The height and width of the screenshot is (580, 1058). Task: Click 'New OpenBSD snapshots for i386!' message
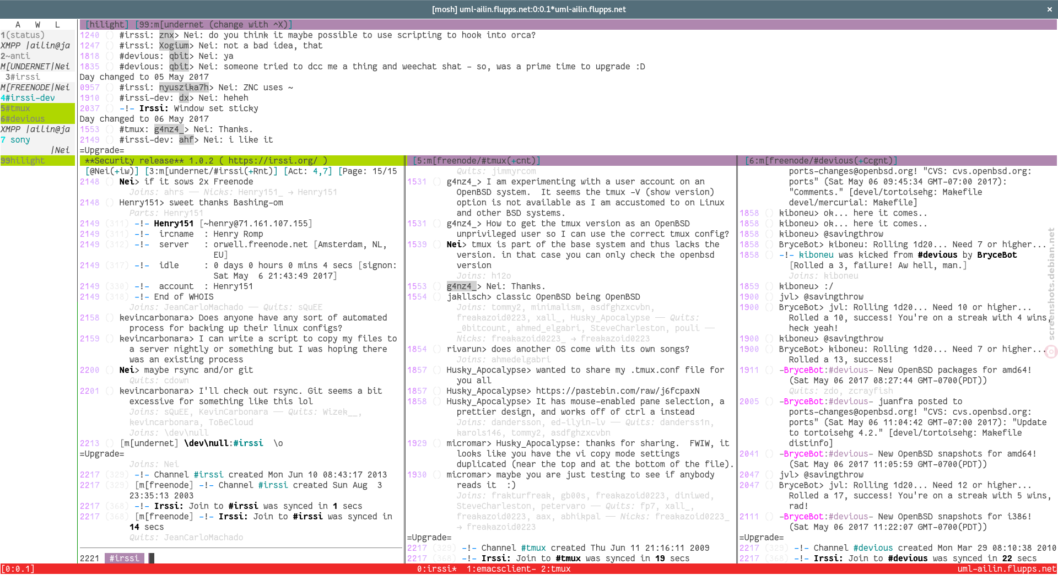click(x=954, y=517)
